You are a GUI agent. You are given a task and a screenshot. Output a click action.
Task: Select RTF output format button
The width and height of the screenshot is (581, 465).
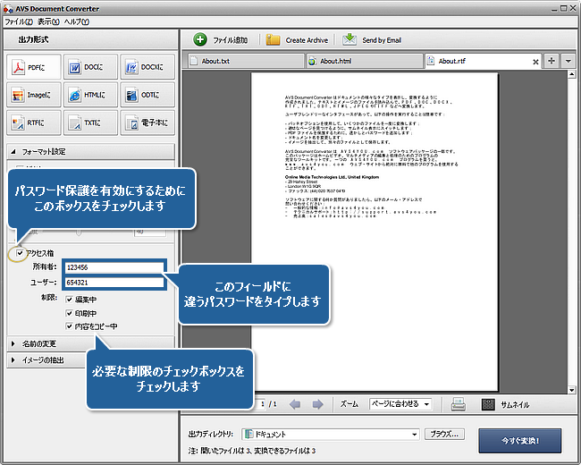tap(34, 123)
